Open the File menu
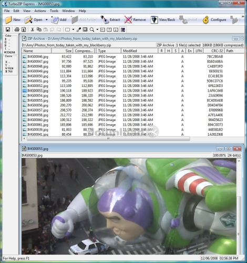 [x=7, y=11]
